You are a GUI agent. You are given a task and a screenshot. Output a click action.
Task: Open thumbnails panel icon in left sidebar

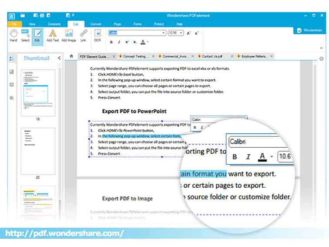point(12,59)
